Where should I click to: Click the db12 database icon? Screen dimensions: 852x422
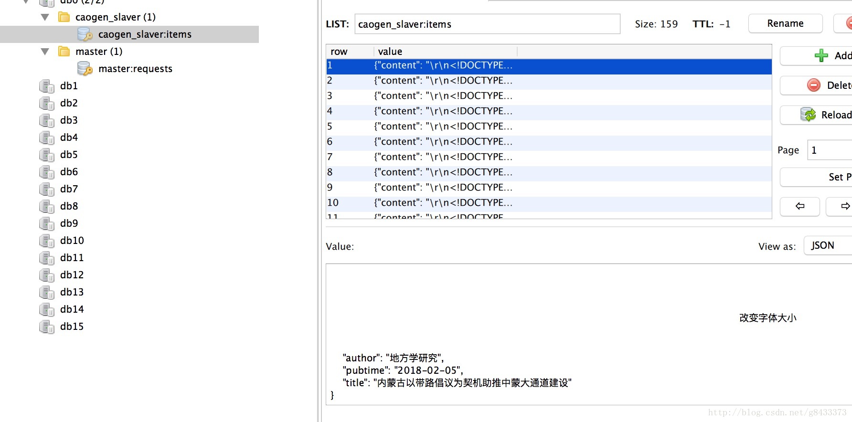tap(47, 275)
